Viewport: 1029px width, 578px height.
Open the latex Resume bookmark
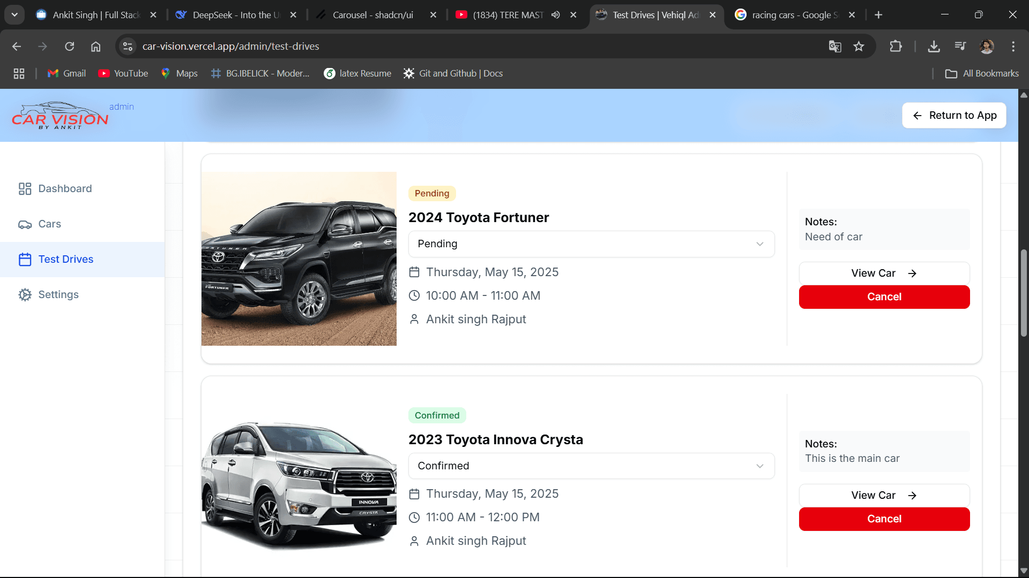(x=357, y=73)
